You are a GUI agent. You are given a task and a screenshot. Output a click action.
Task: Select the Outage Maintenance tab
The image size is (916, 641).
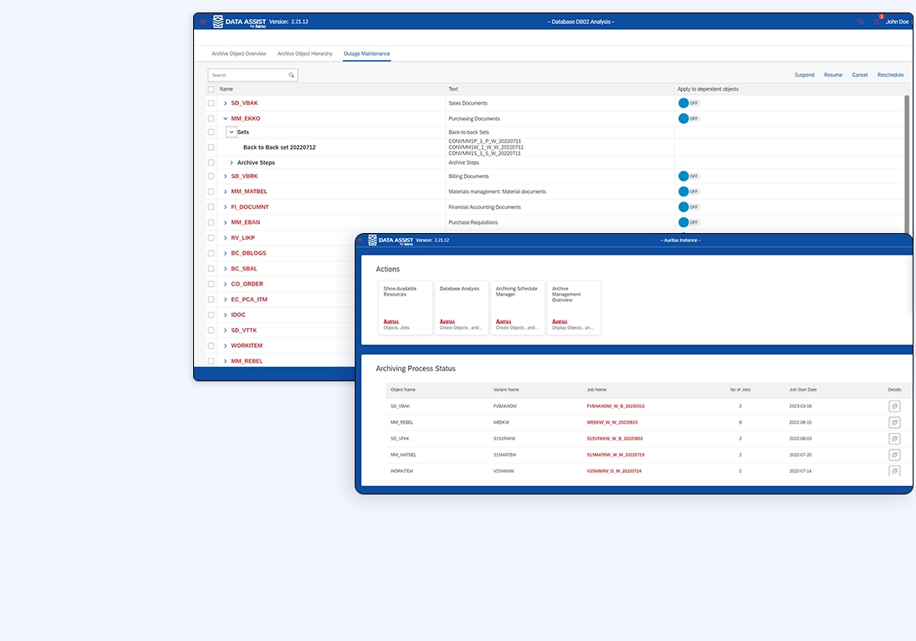coord(366,54)
